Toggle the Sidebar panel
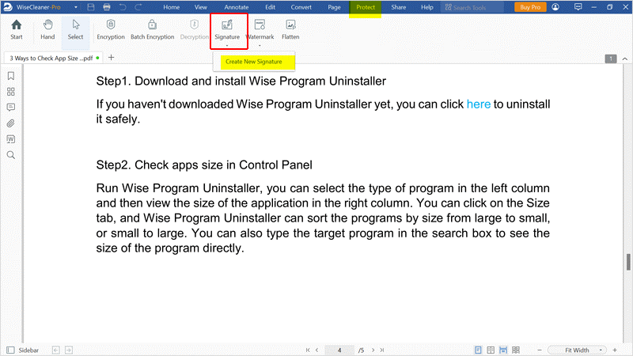Screen dimensions: 633x356 tap(23, 350)
